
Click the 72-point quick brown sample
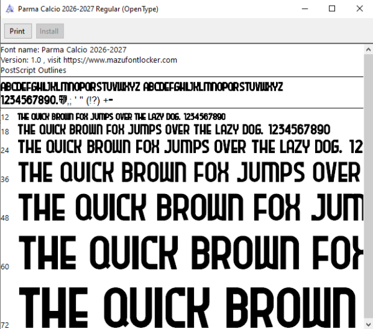point(187,308)
